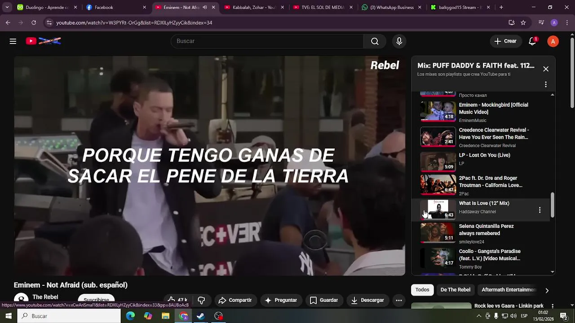Subscribe to The Rebel channel
Viewport: 575px width, 323px height.
(x=96, y=300)
